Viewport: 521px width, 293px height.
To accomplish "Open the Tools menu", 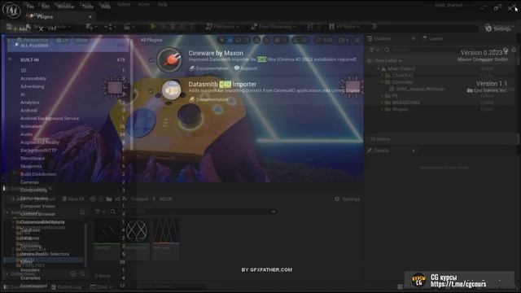I will (87, 6).
